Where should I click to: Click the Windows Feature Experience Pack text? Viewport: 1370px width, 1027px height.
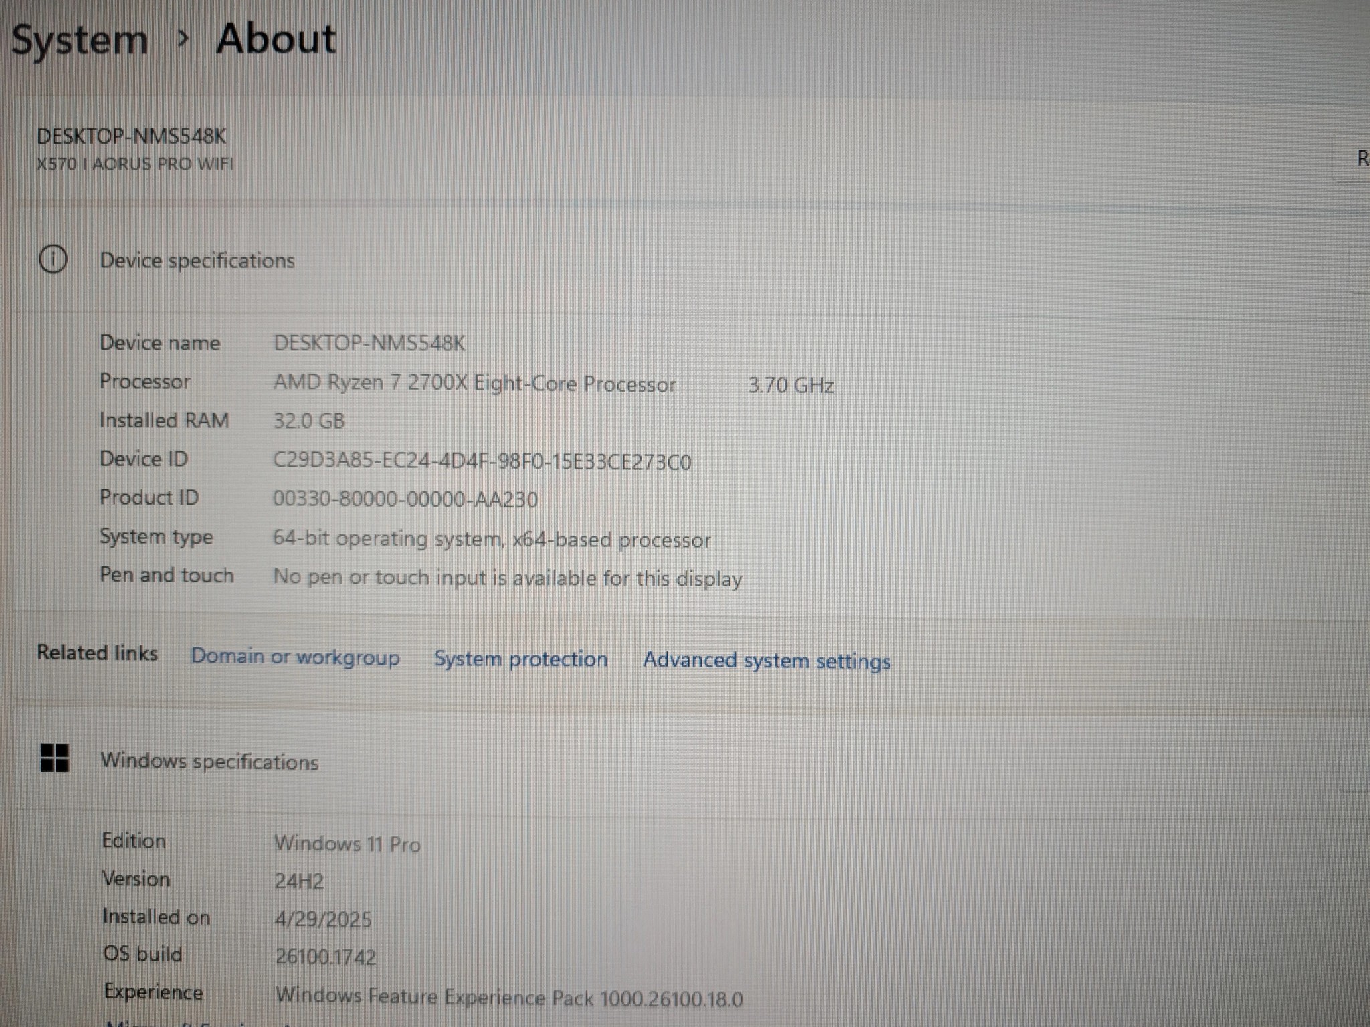click(508, 997)
